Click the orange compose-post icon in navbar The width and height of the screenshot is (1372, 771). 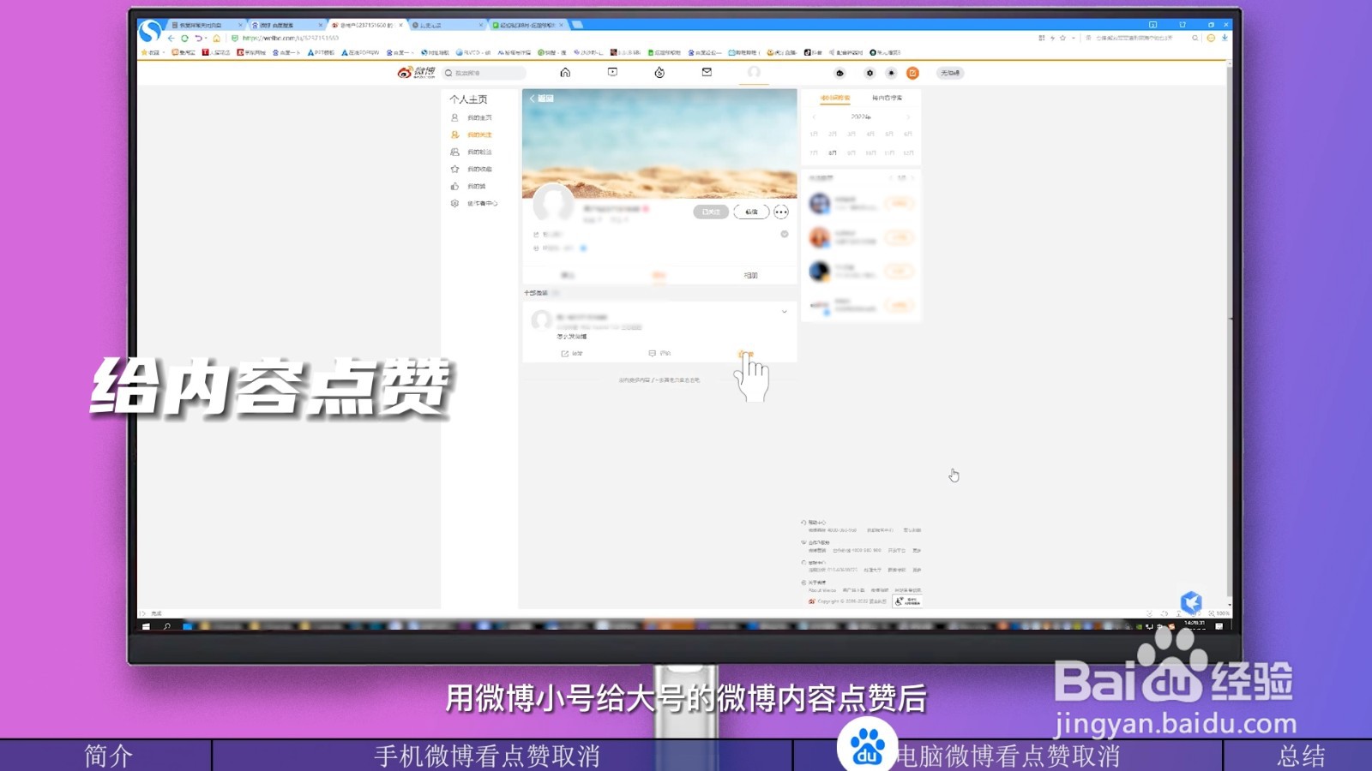click(912, 73)
